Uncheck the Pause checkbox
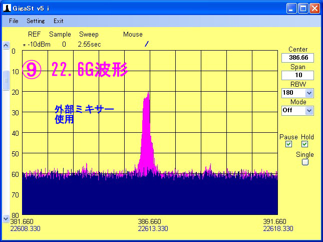Viewport: 323px width, 242px height. pyautogui.click(x=288, y=144)
